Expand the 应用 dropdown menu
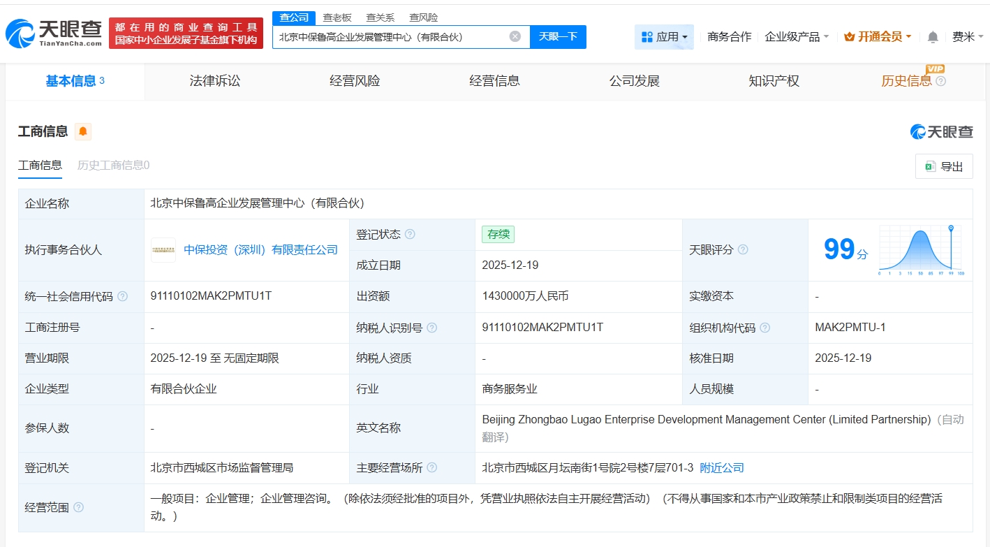Image resolution: width=990 pixels, height=547 pixels. click(664, 37)
